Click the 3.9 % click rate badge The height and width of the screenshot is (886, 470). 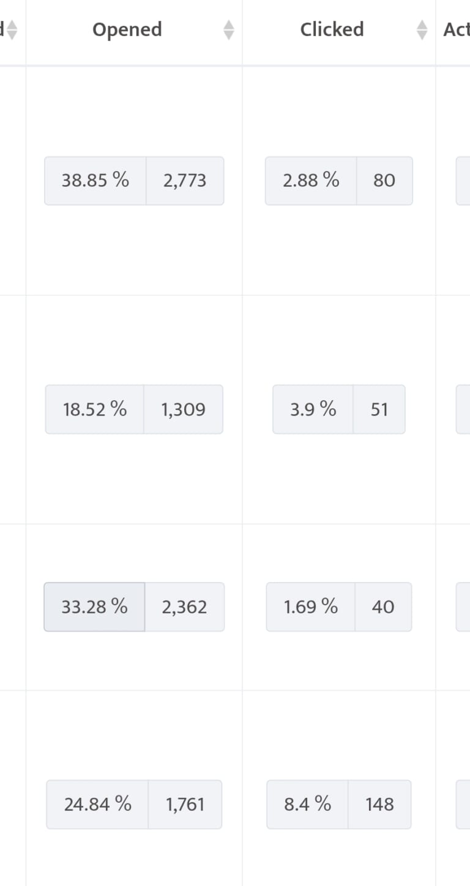(313, 409)
